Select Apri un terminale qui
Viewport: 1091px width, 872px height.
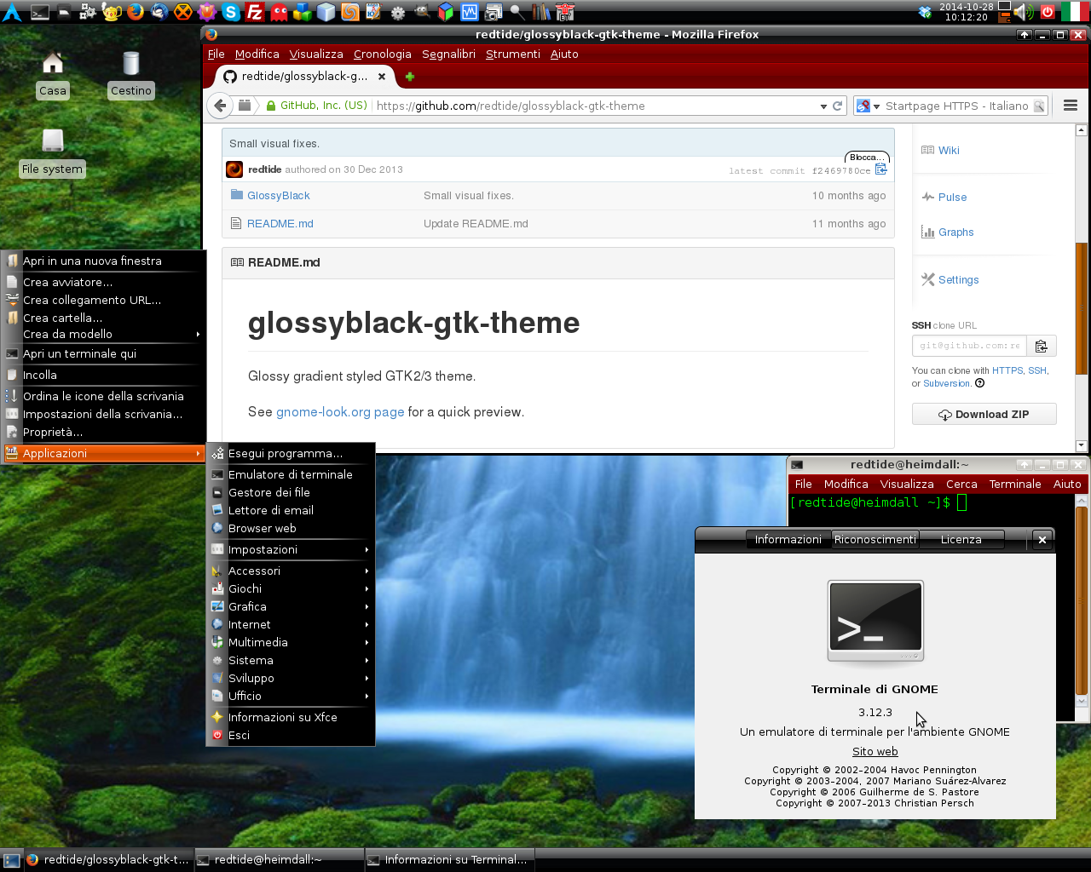(104, 353)
